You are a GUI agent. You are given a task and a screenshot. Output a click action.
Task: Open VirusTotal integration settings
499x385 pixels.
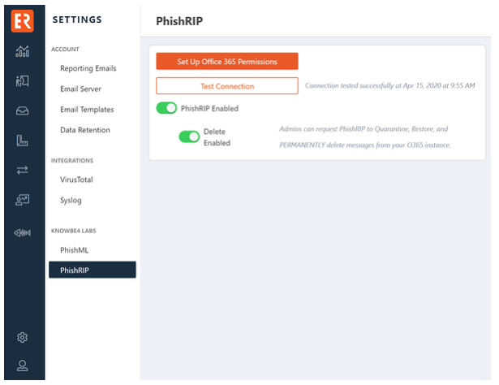tap(76, 180)
